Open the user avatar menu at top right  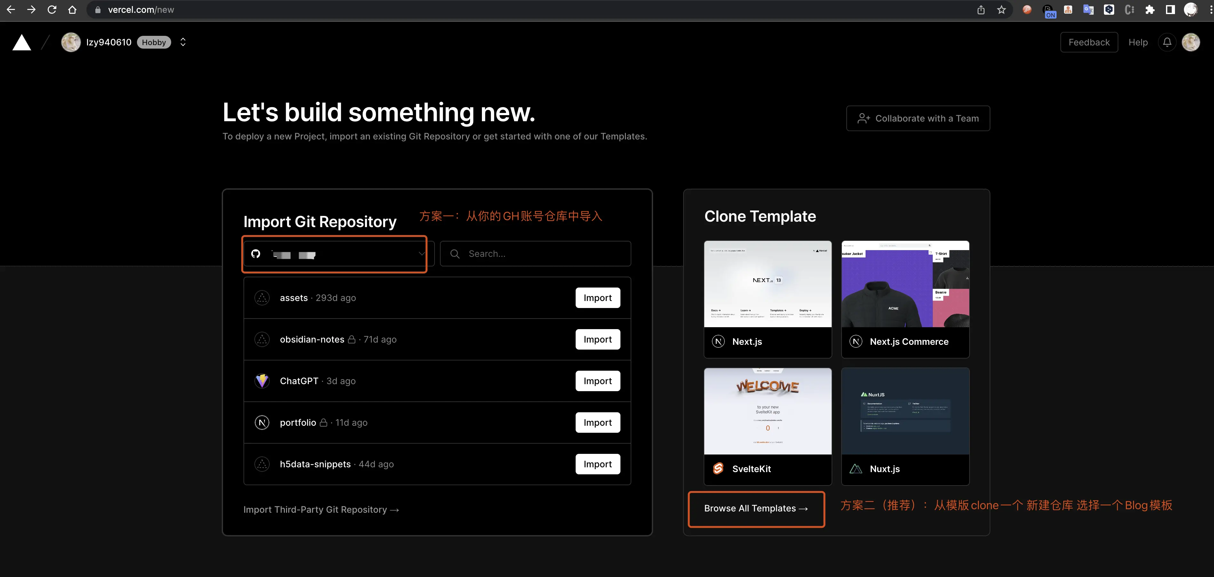(1190, 43)
